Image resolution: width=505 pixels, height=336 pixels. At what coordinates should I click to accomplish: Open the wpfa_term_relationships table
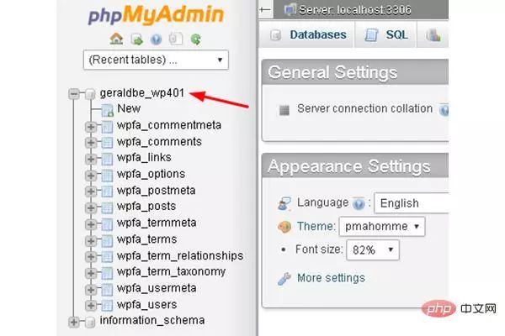pyautogui.click(x=180, y=256)
